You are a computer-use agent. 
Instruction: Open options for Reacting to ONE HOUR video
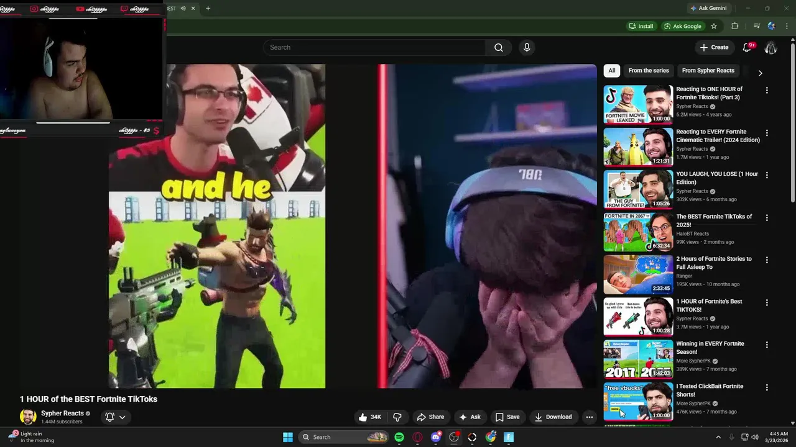767,91
